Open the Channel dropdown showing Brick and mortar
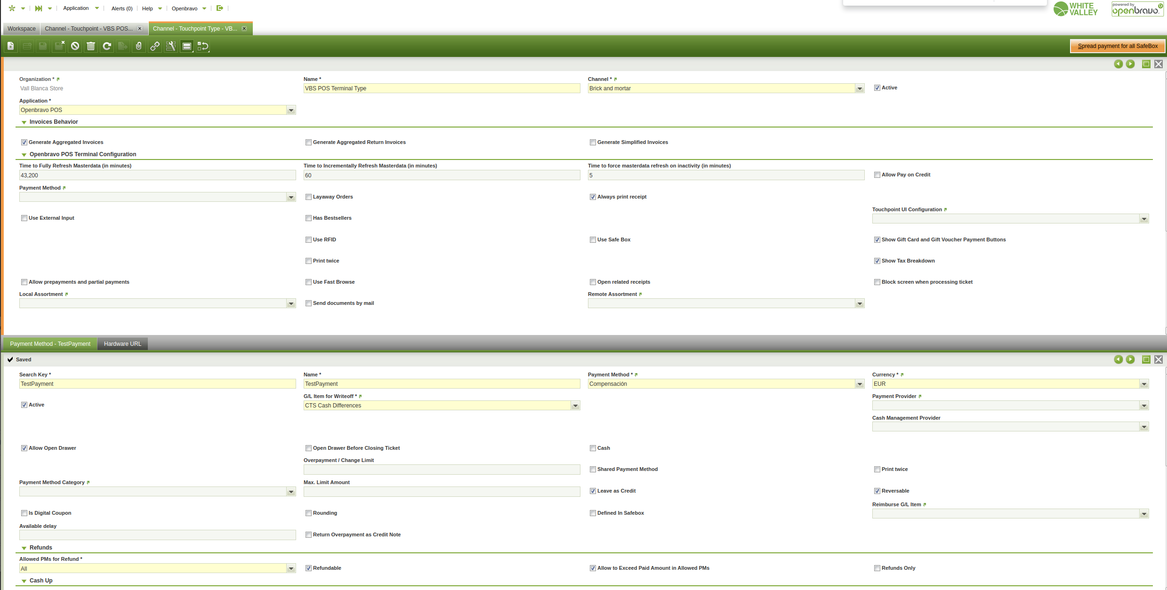Image resolution: width=1167 pixels, height=590 pixels. click(860, 88)
